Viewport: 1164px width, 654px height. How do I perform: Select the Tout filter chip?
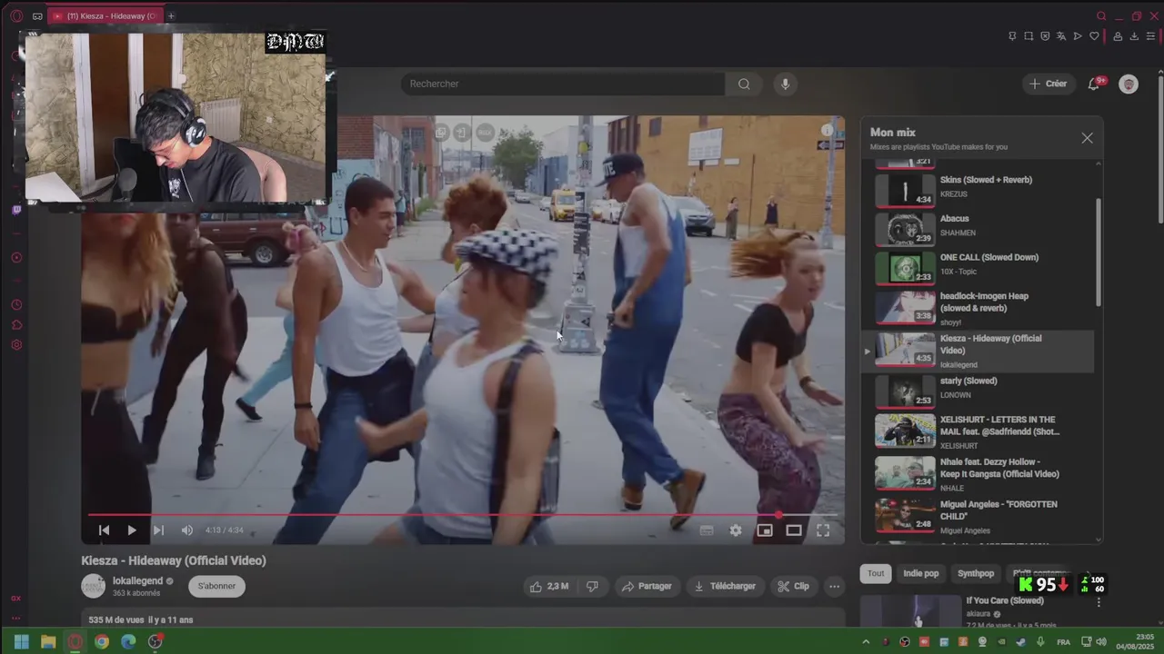pos(875,573)
